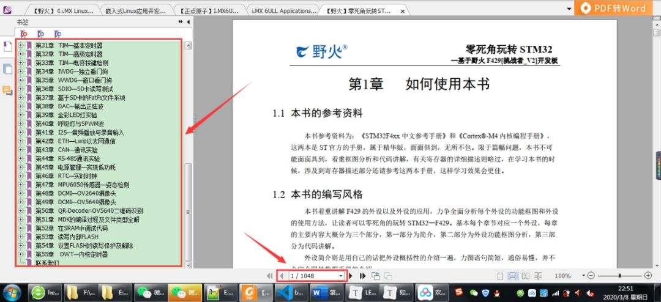Open bookmark 第38章 DAC—输出正弦波
The image size is (661, 302).
click(x=70, y=106)
